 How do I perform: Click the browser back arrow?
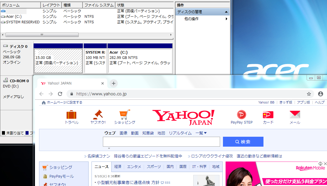[x=41, y=94]
